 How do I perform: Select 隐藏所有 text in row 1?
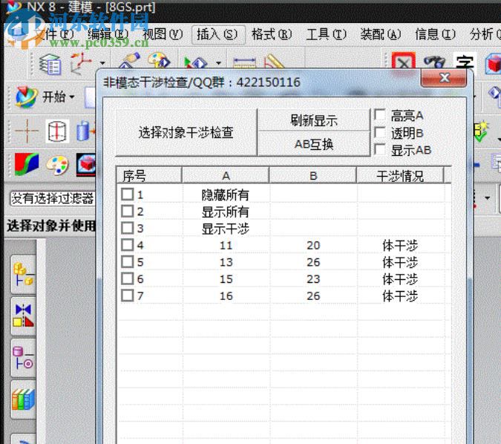coord(225,195)
